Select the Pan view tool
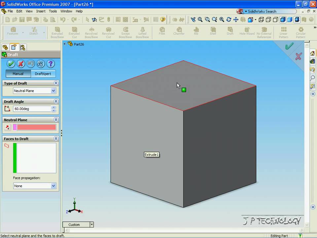The height and width of the screenshot is (238, 317). [x=236, y=20]
